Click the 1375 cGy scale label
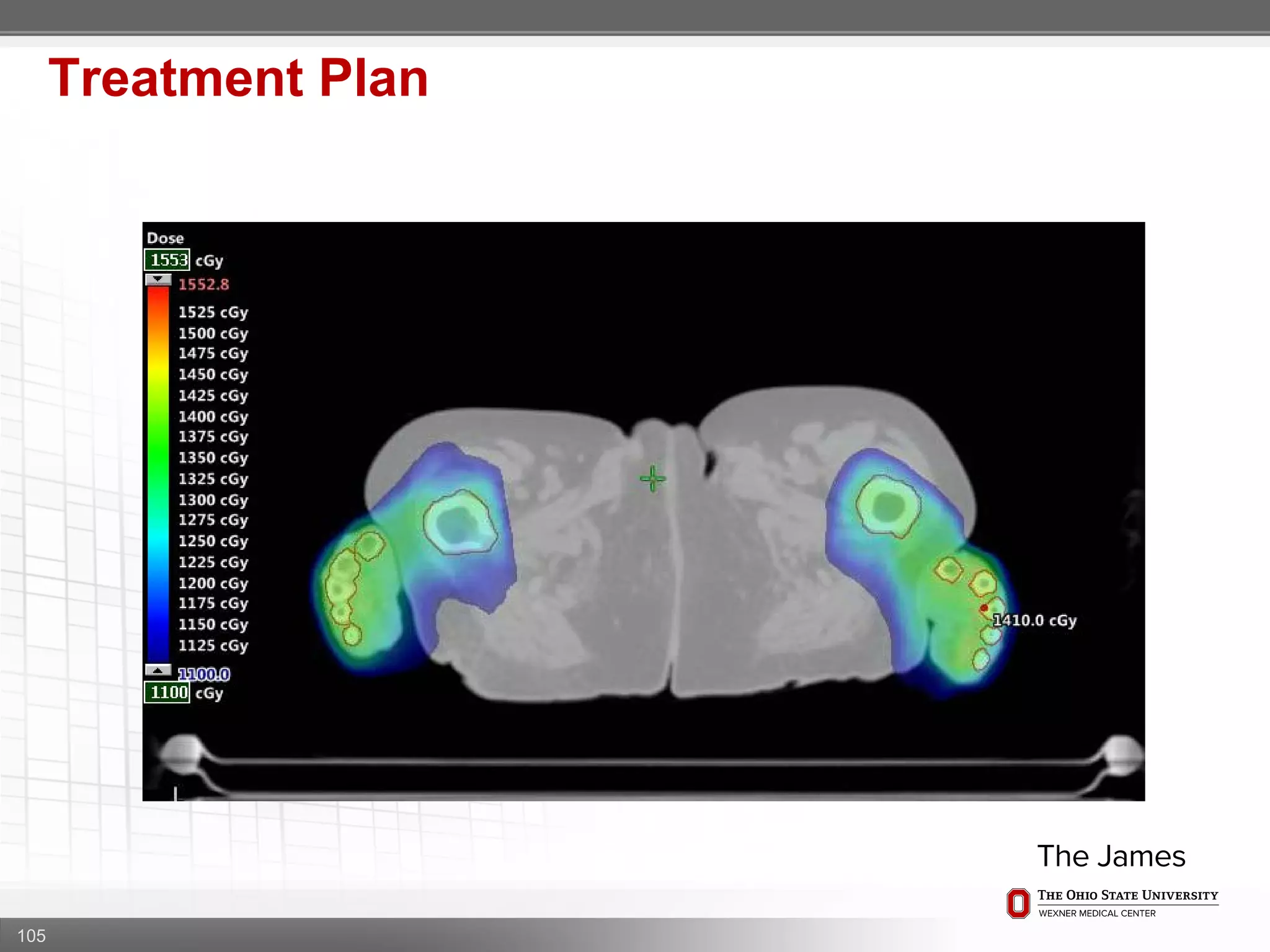 click(x=213, y=437)
